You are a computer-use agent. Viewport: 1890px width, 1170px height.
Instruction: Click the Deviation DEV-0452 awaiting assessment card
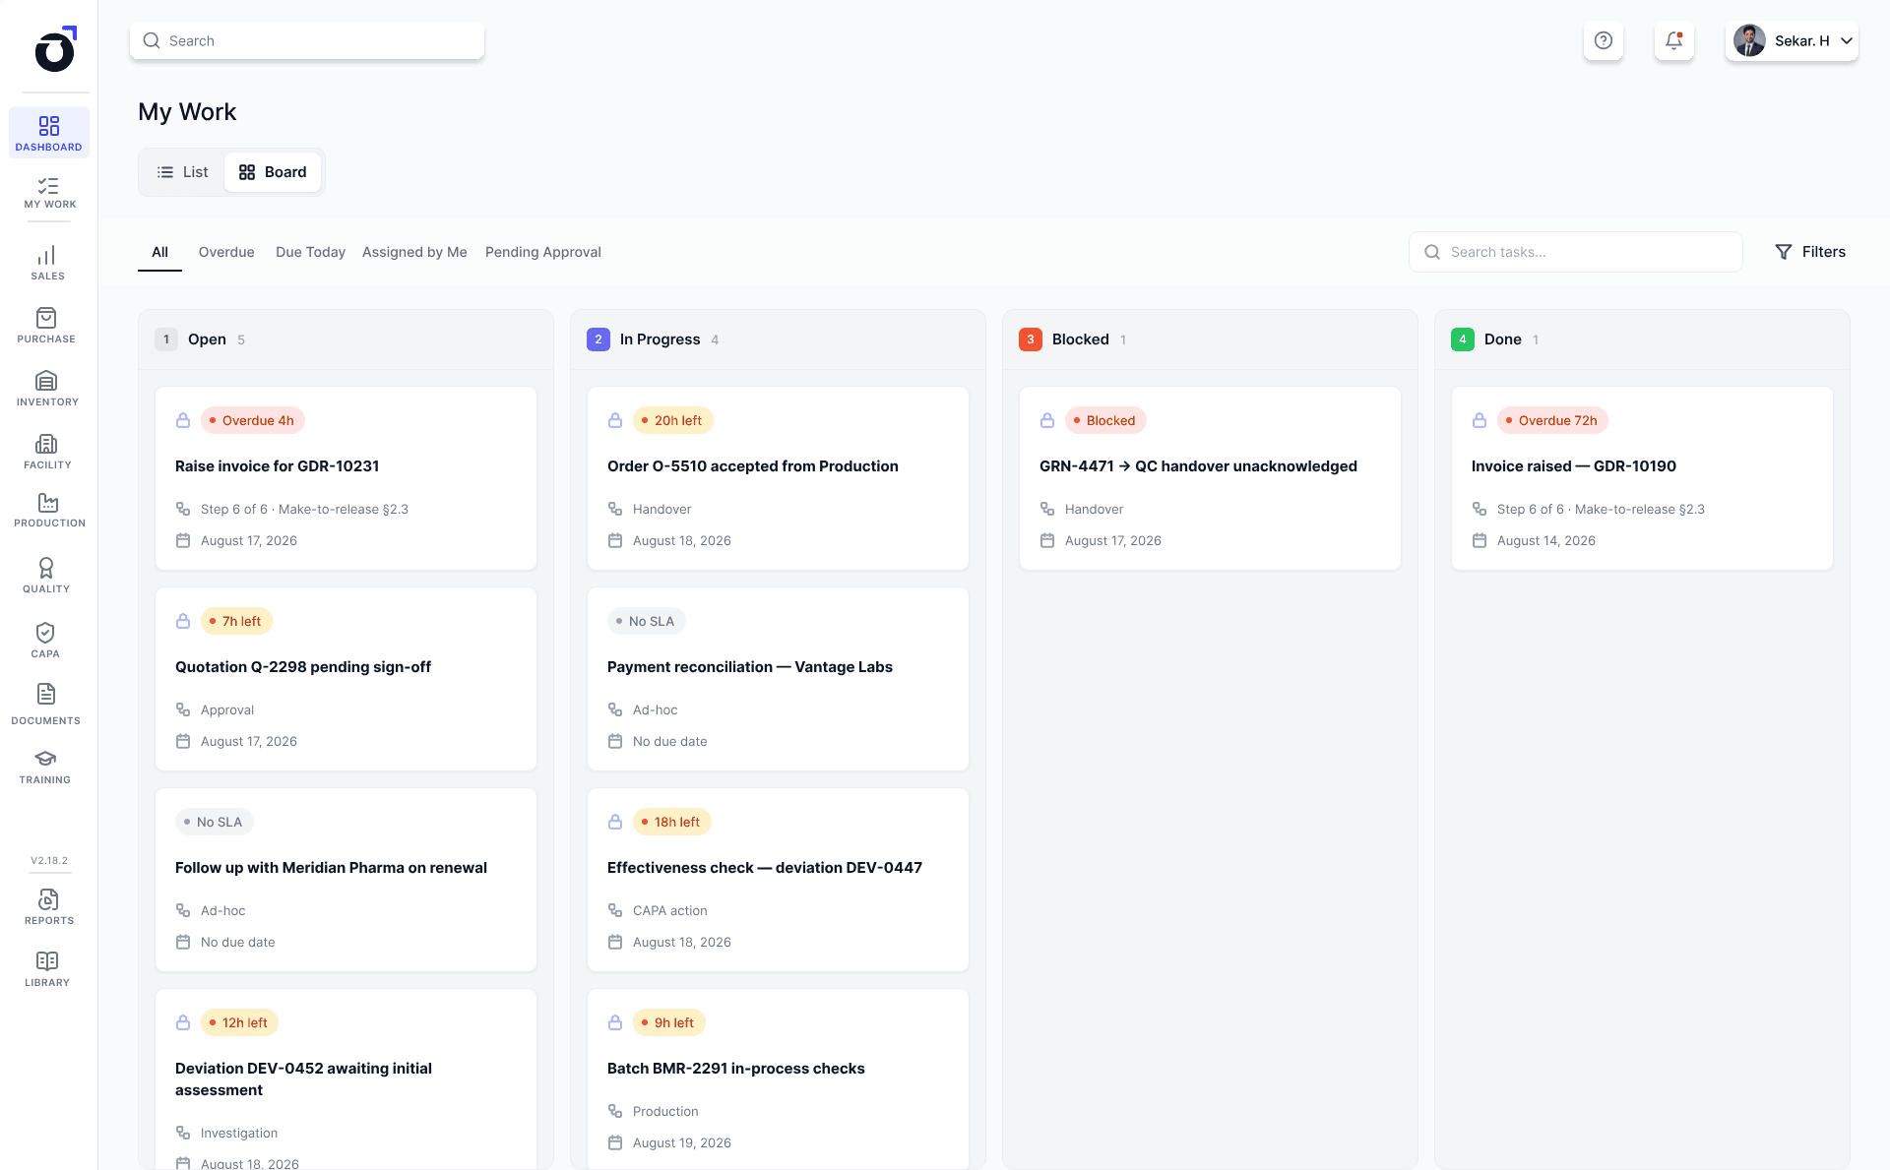tap(346, 1079)
